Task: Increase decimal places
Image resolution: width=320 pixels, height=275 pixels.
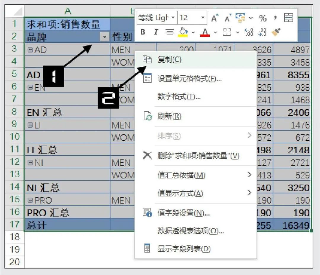Action: (x=249, y=32)
